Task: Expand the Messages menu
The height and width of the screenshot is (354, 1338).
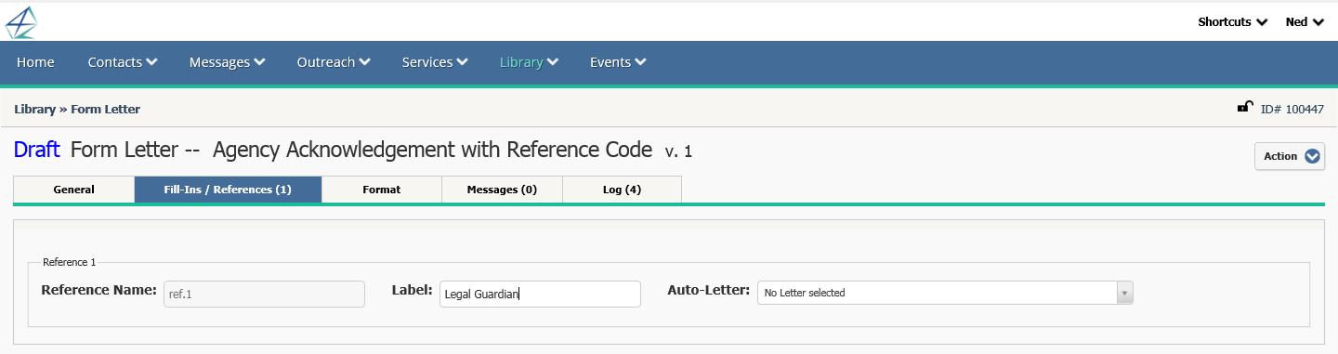Action: (x=228, y=62)
